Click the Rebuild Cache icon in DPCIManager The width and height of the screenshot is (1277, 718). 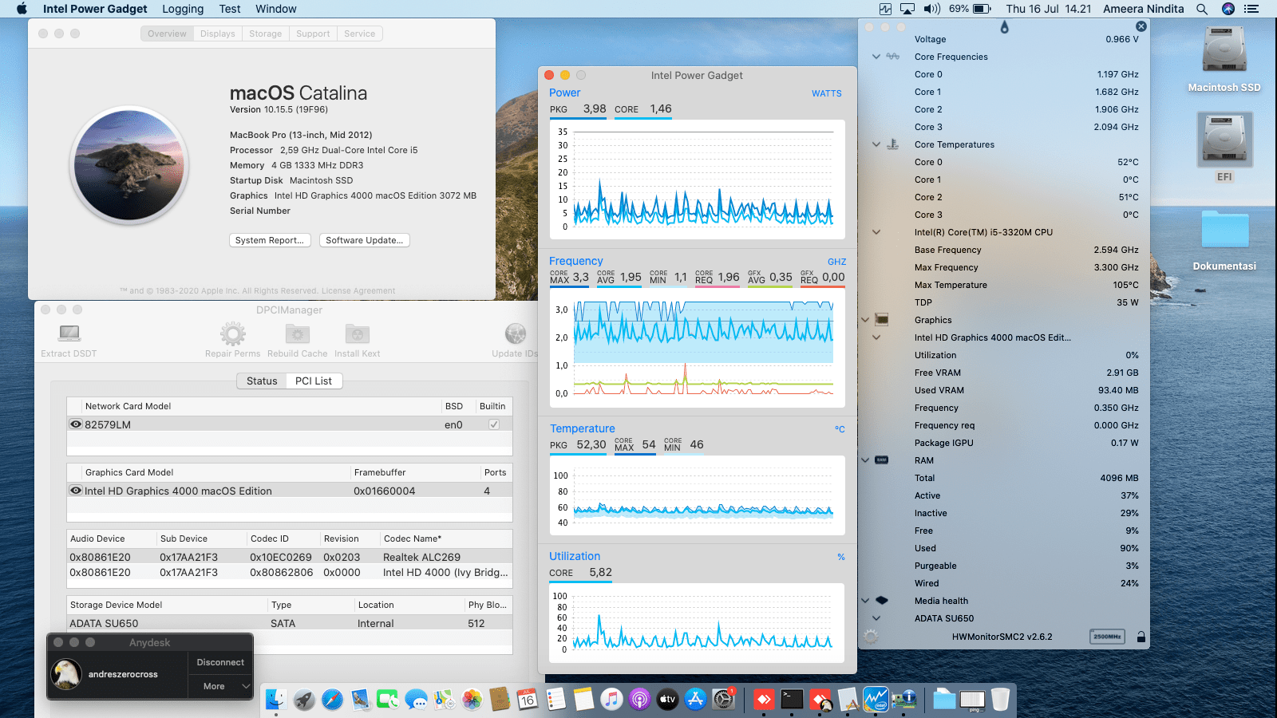click(x=298, y=333)
